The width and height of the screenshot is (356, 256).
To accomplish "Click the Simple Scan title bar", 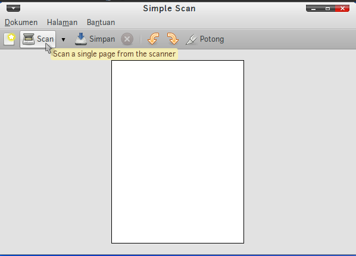I will pyautogui.click(x=169, y=8).
